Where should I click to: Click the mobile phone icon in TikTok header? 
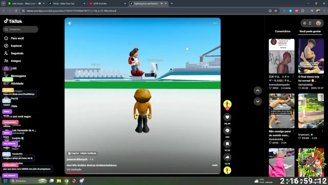click(x=310, y=23)
